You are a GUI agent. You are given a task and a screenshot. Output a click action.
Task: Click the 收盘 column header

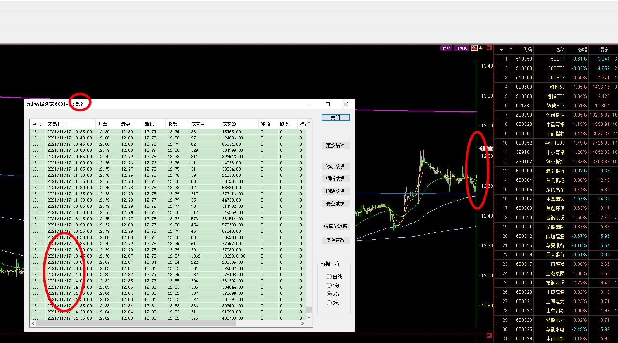click(177, 124)
